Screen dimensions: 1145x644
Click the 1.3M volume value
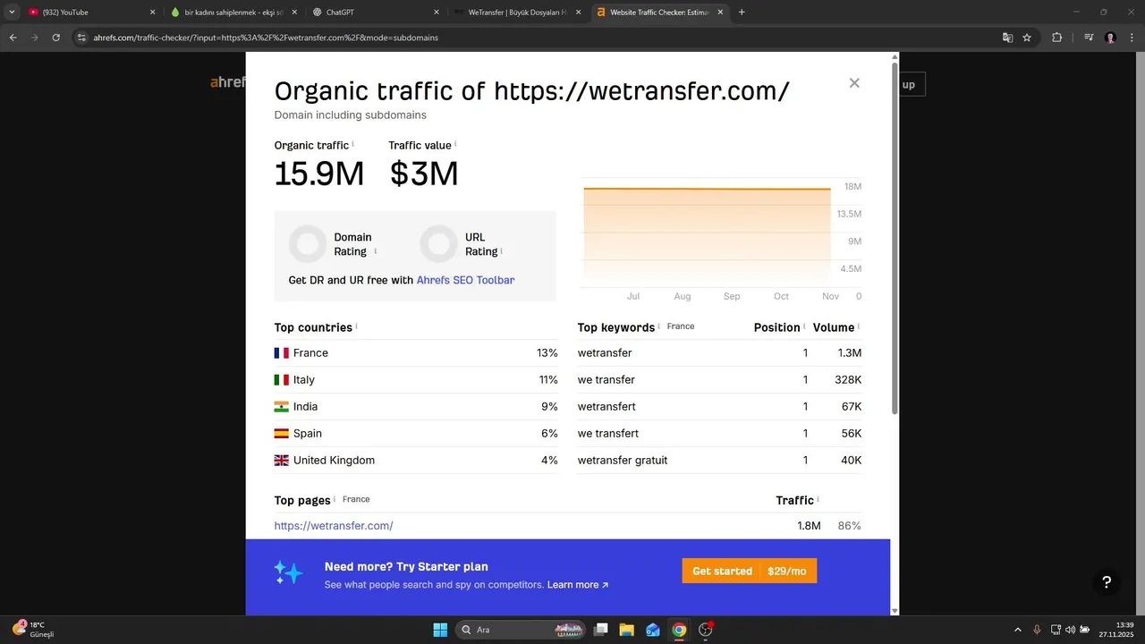(x=850, y=353)
